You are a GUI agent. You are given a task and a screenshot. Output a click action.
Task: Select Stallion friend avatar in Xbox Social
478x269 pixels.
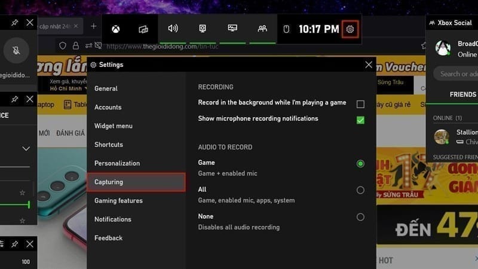[x=442, y=137]
